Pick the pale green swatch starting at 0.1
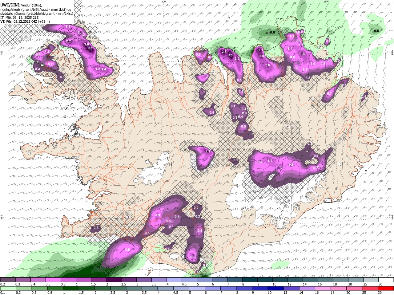Image resolution: width=394 pixels, height=295 pixels. pos(8,288)
